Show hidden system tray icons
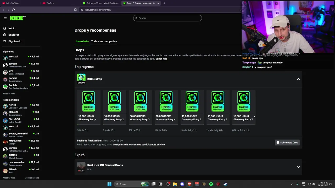Viewport: 335px width, 188px height. [292, 184]
